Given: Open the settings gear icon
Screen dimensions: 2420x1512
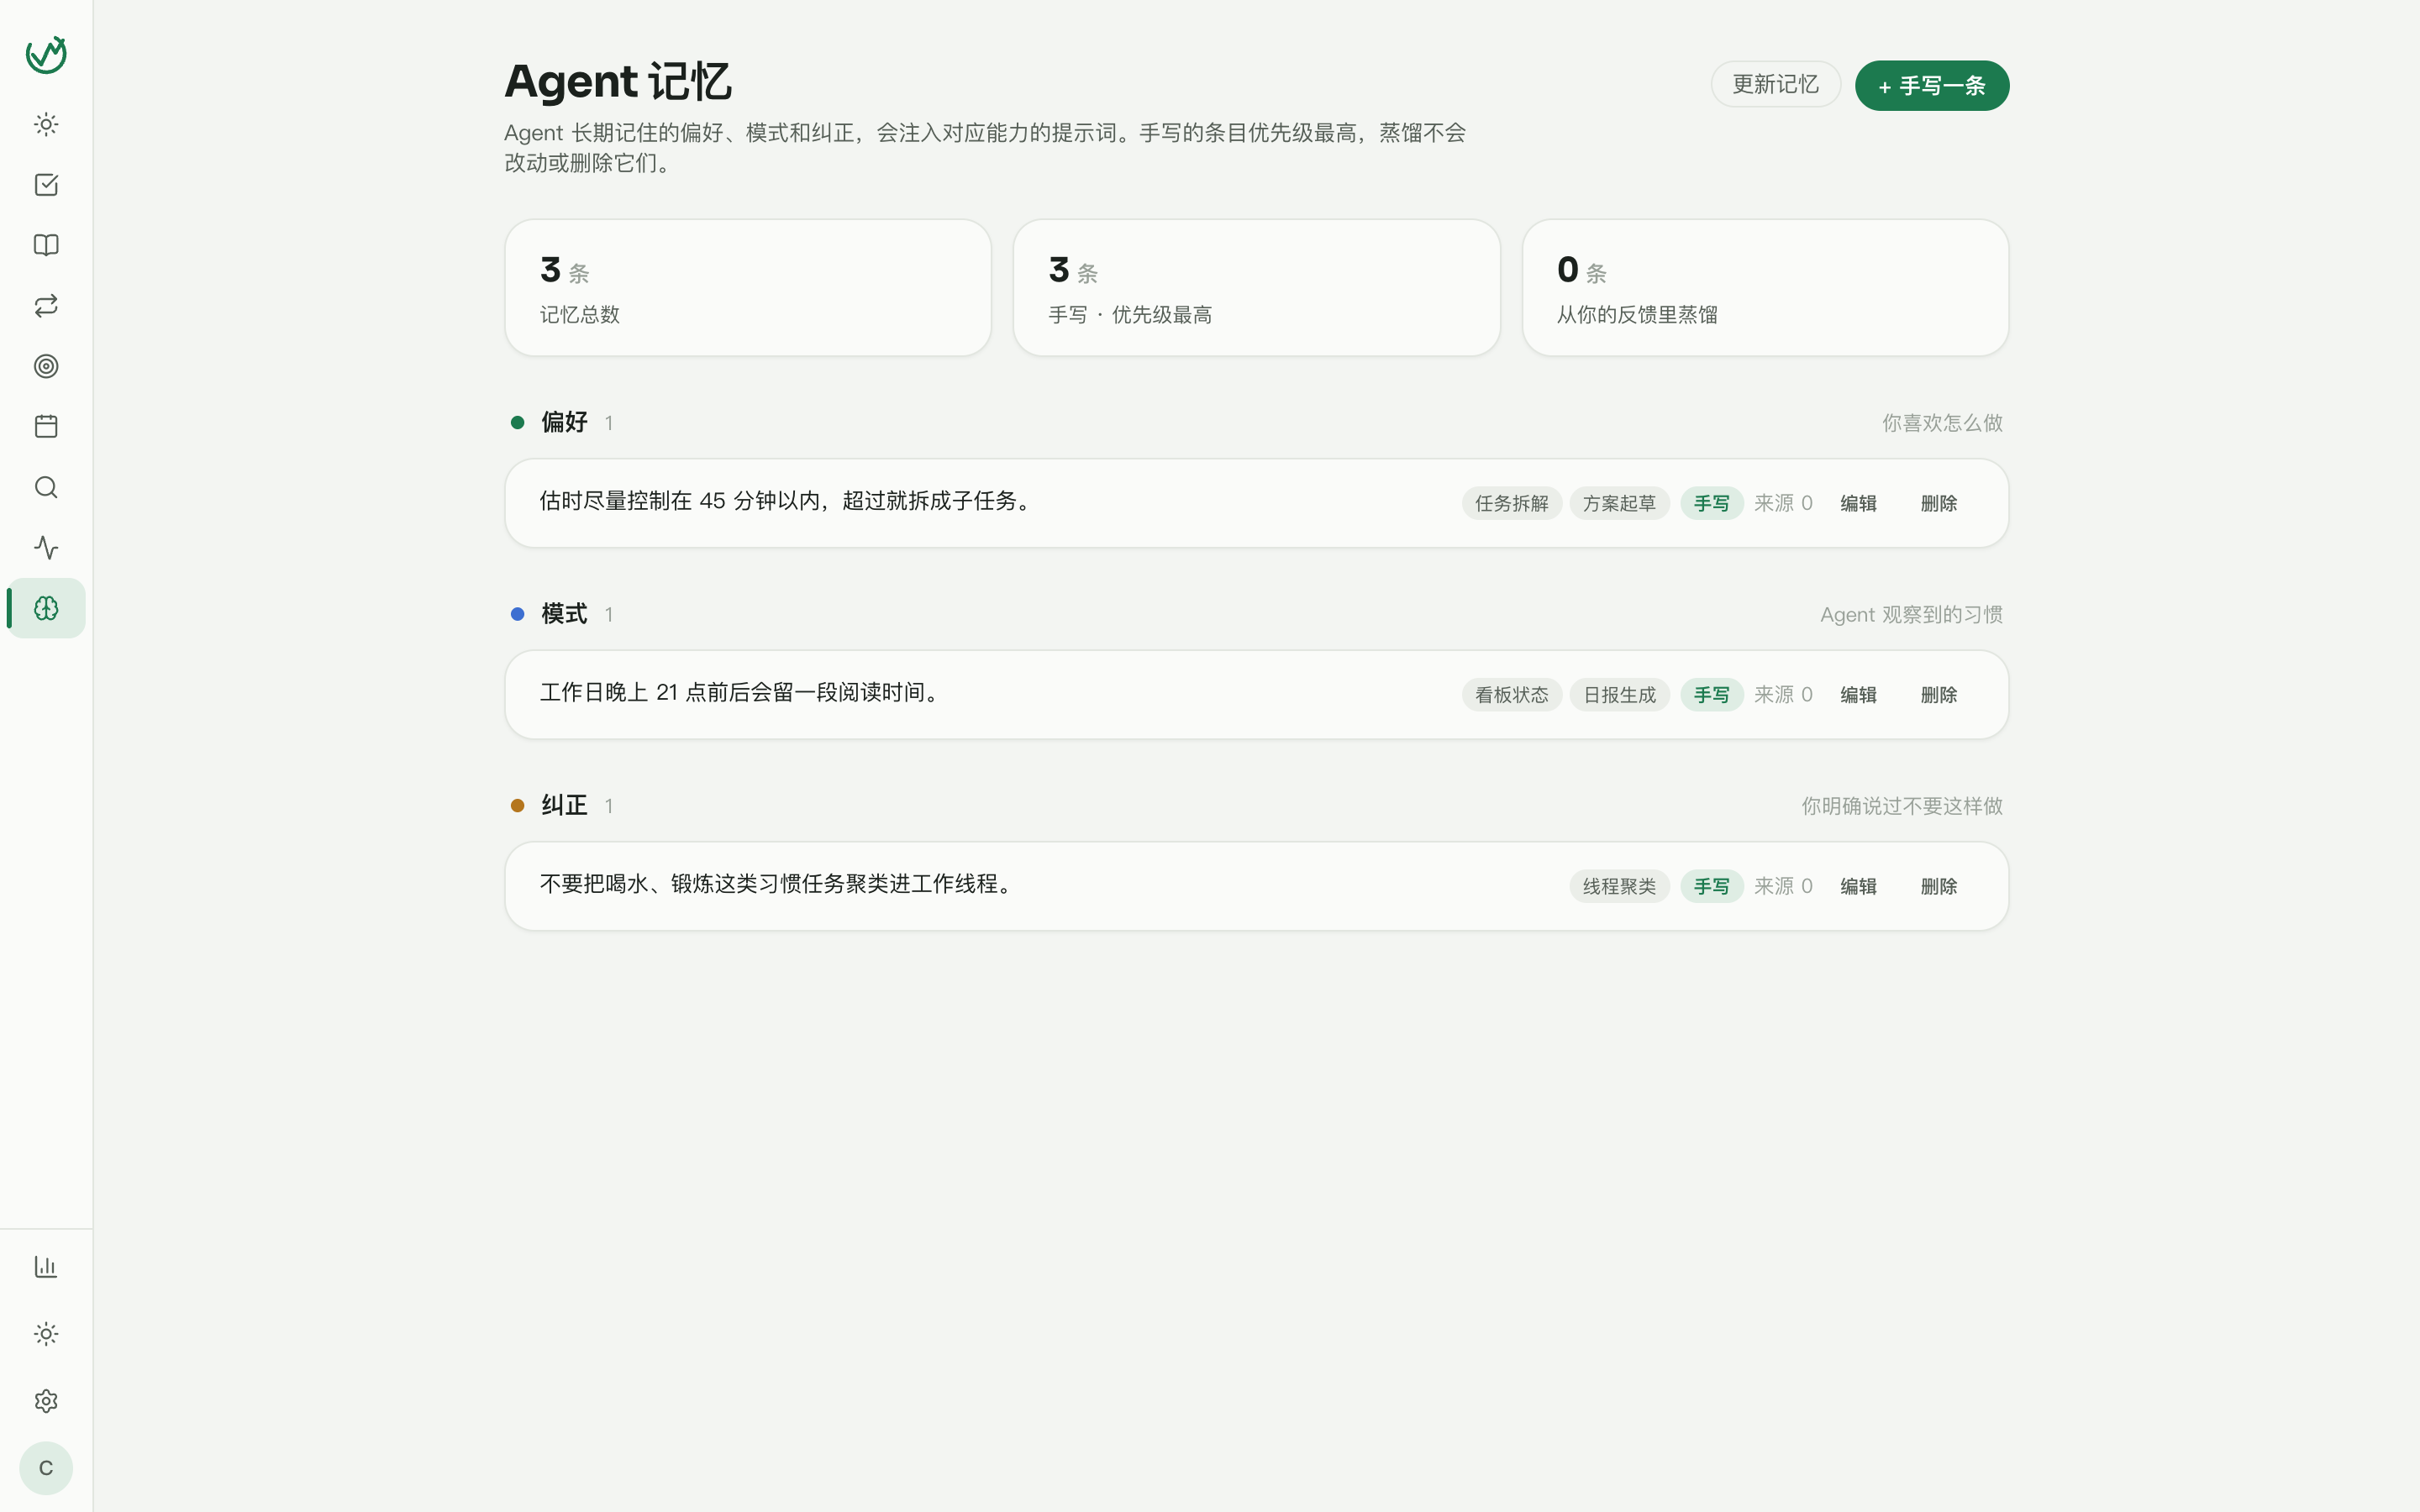Looking at the screenshot, I should tap(46, 1401).
